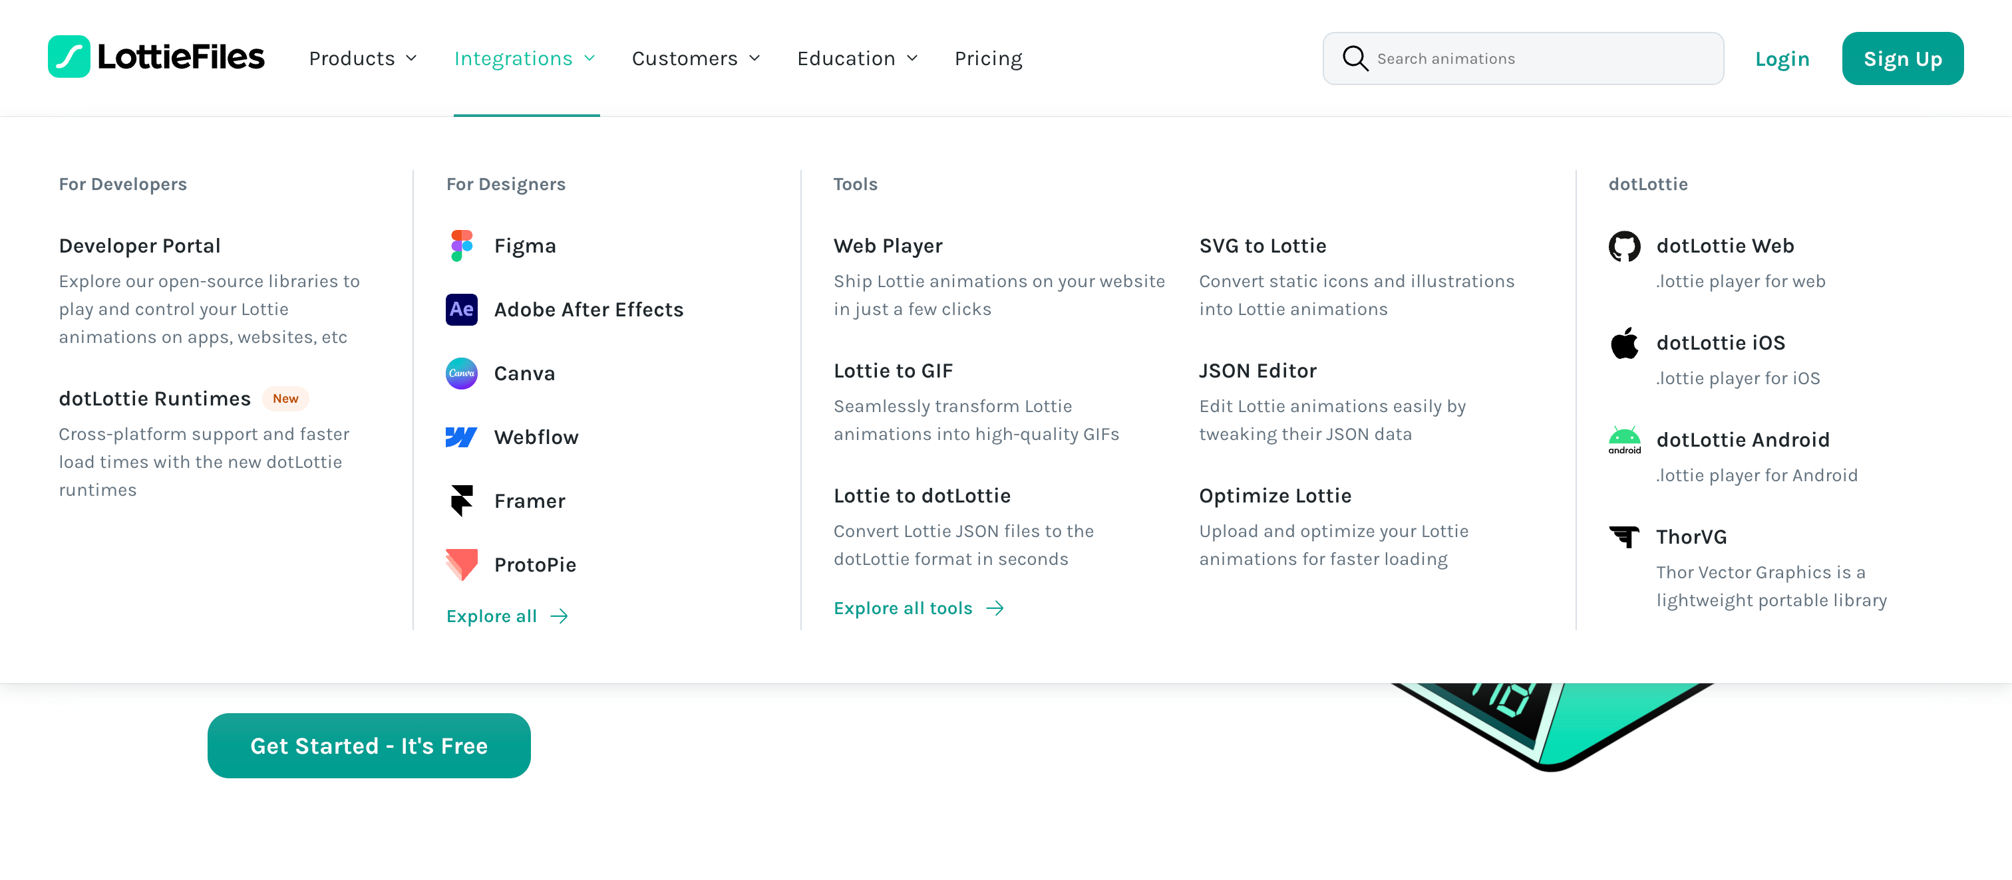Click the ProtoPie logo icon

coord(462,564)
